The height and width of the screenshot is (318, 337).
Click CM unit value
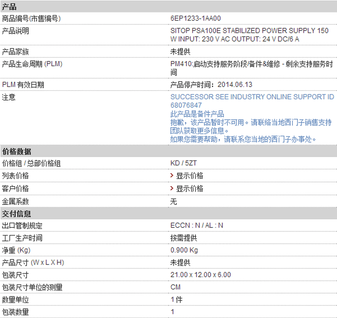click(x=176, y=287)
